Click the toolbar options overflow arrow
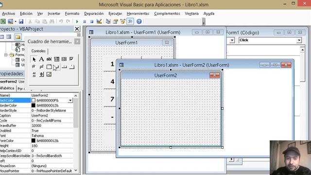This screenshot has width=311, height=175. coord(204,22)
